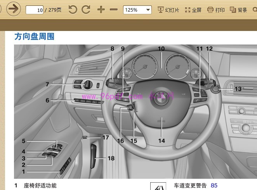This screenshot has width=257, height=190.
Task: Print document with 打印 button
Action: 216,10
